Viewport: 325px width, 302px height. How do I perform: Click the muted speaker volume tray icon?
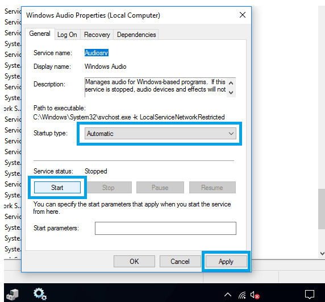click(x=255, y=295)
